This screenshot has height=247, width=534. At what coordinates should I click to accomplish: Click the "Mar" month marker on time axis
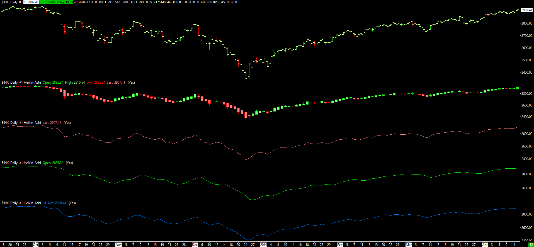pyautogui.click(x=409, y=245)
